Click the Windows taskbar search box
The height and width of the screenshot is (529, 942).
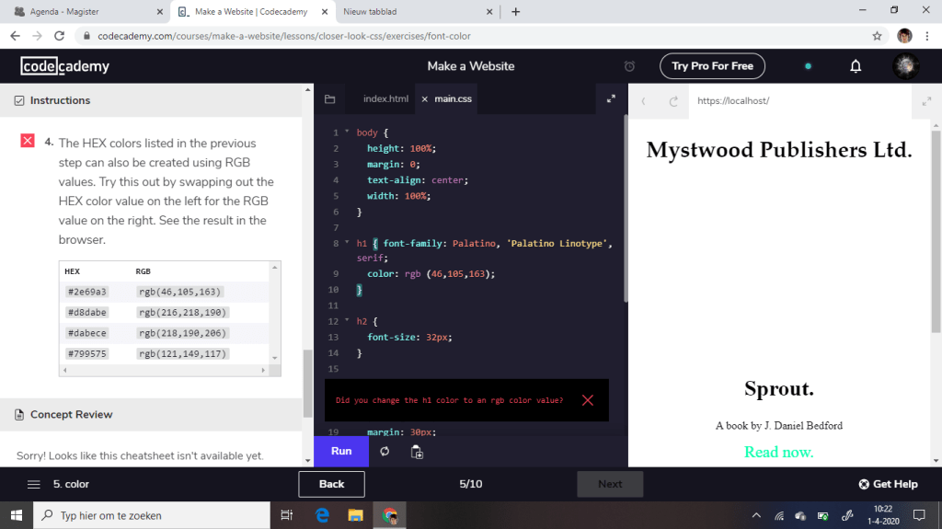[x=152, y=515]
